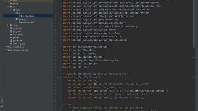Click the "tokens" string literal in the code
This screenshot has height=111, width=198.
(x=137, y=98)
